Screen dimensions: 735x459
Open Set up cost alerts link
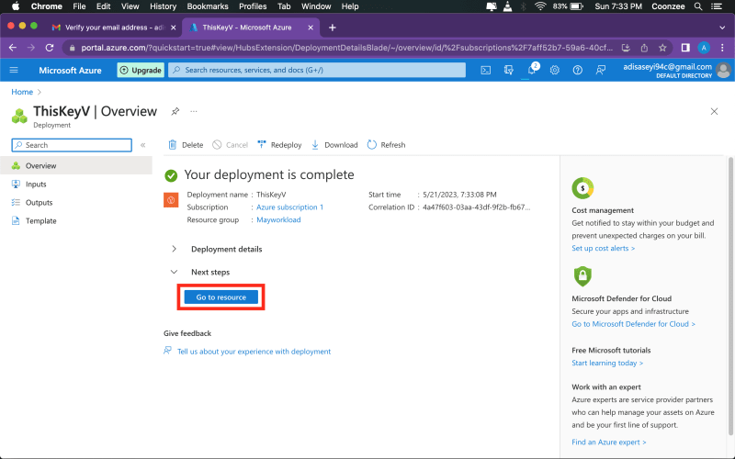604,248
